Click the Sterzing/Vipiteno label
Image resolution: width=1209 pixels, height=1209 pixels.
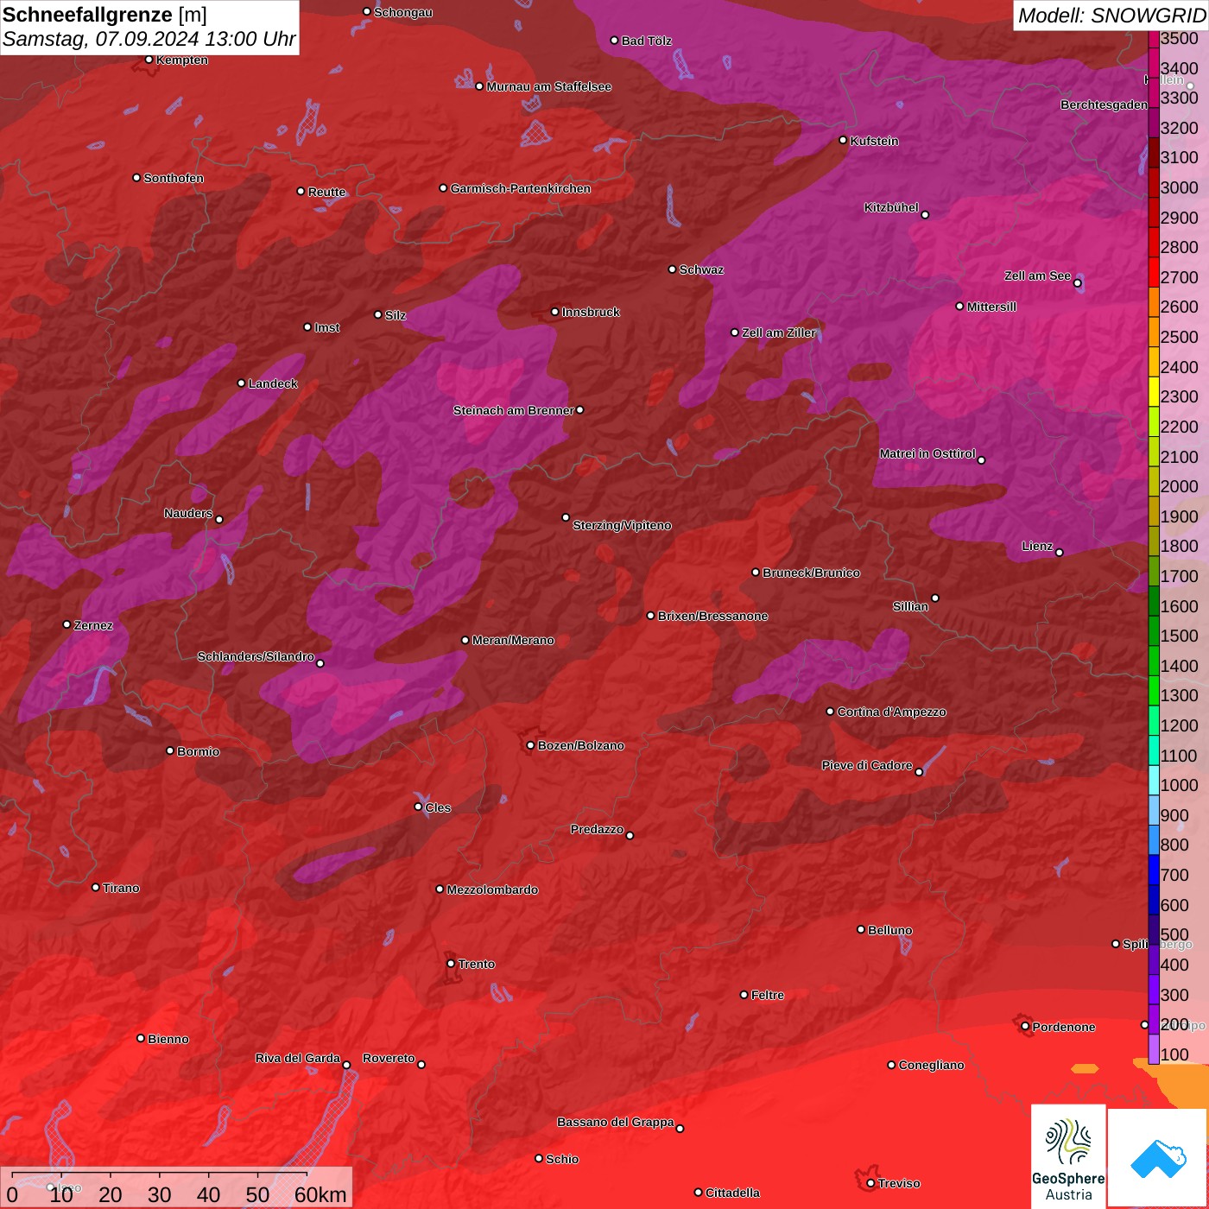point(622,525)
